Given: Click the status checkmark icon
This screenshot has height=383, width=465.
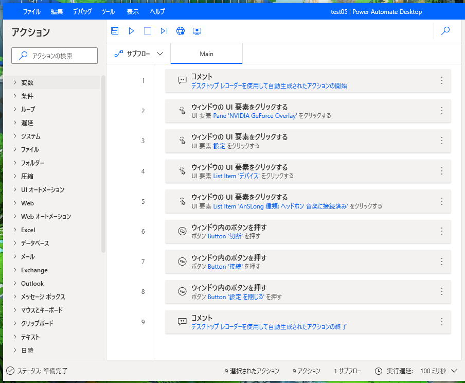Looking at the screenshot, I should [x=10, y=371].
